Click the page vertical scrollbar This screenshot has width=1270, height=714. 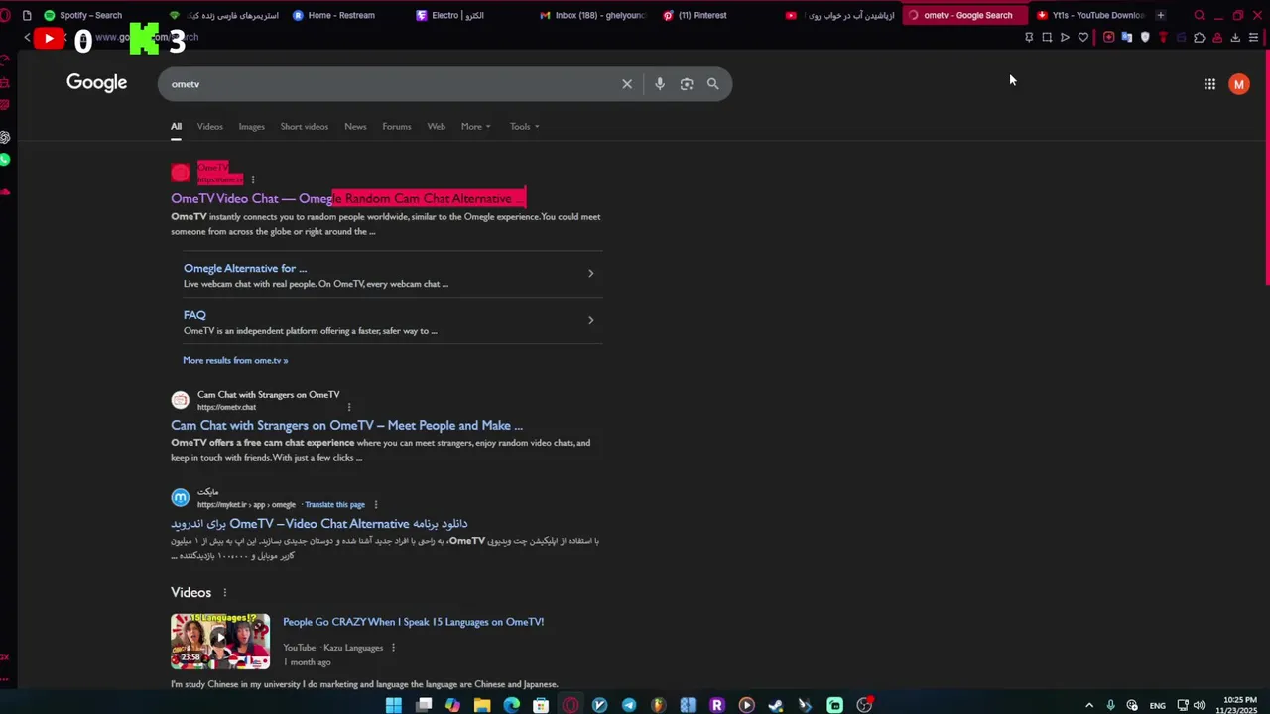(x=1266, y=169)
